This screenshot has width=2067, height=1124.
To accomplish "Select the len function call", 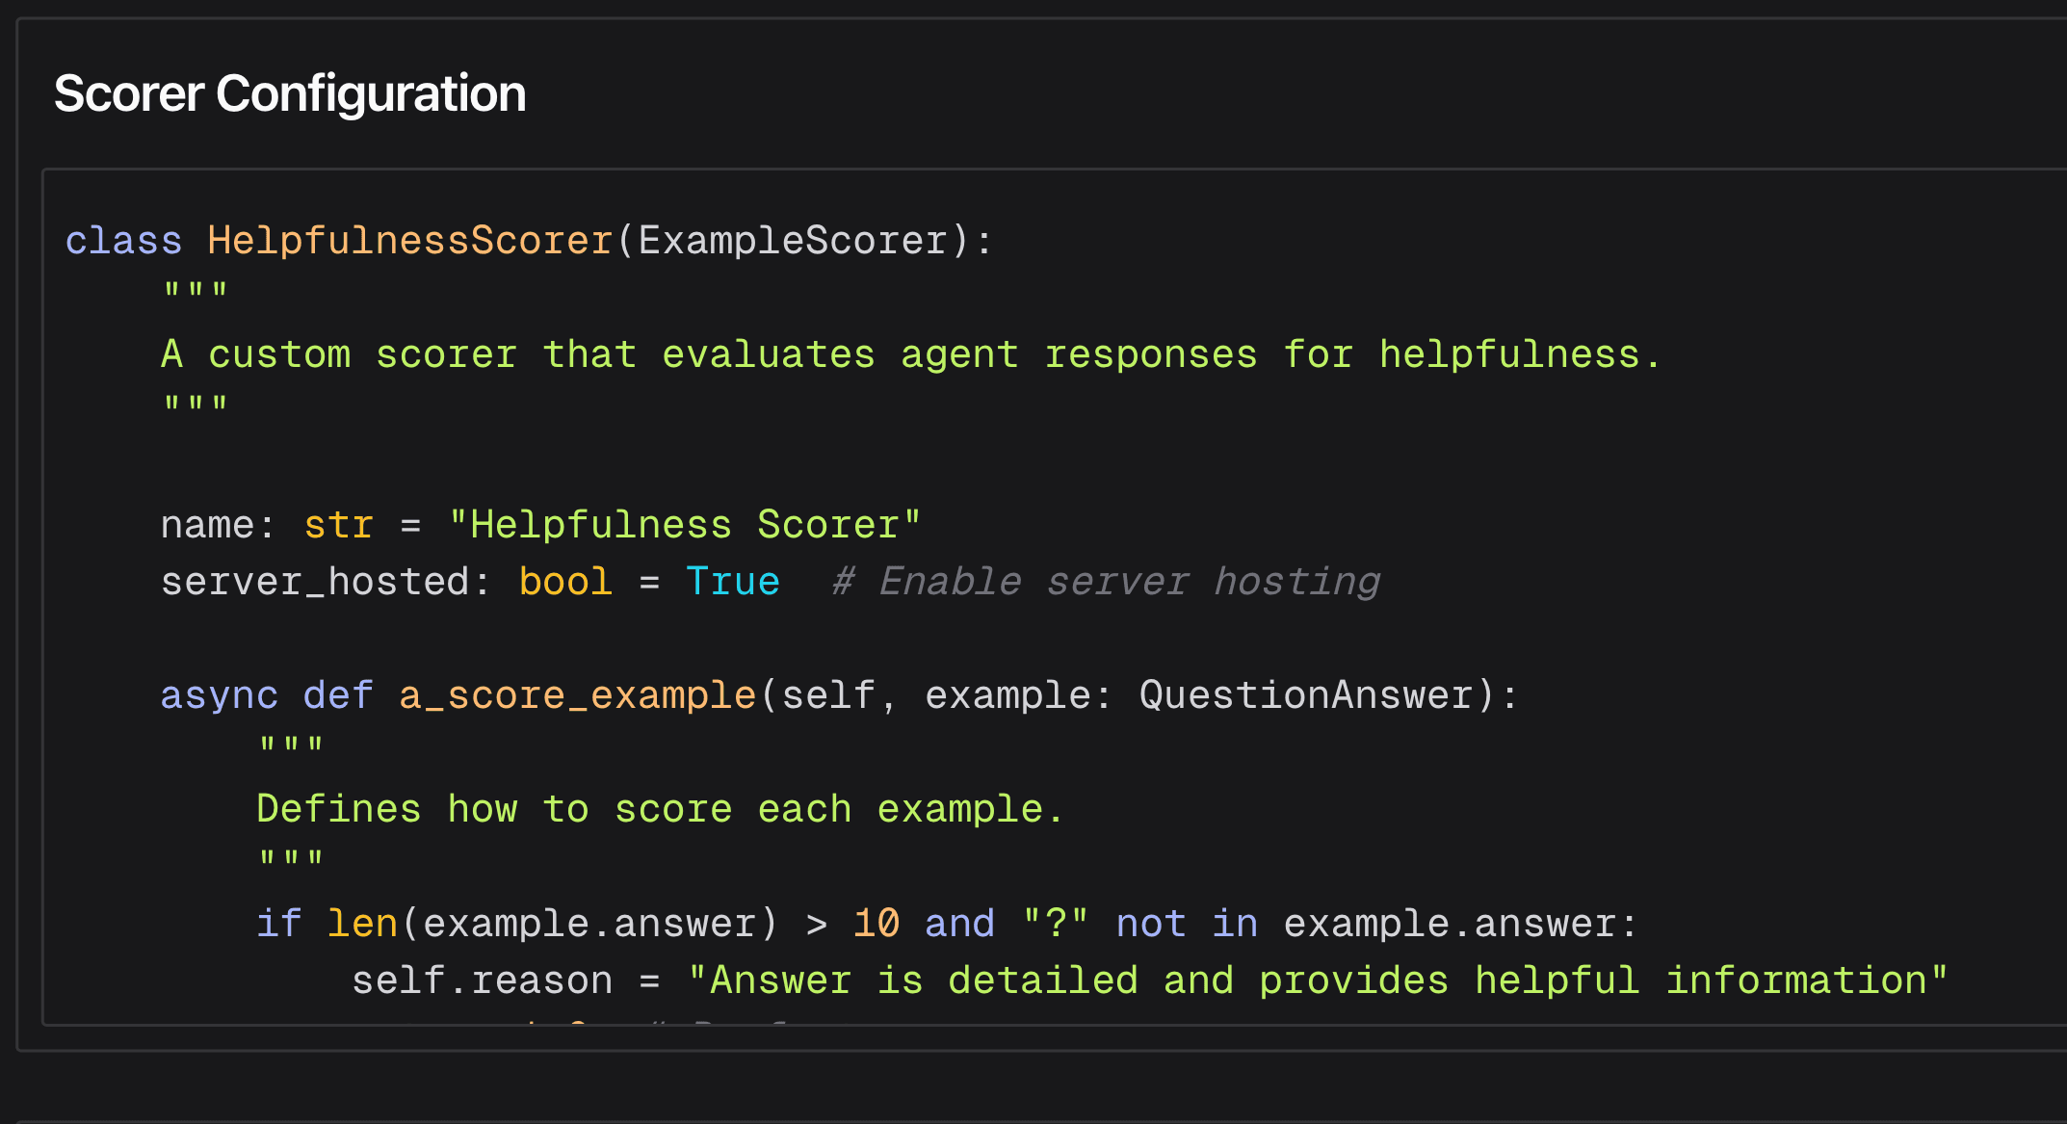I will tap(362, 922).
